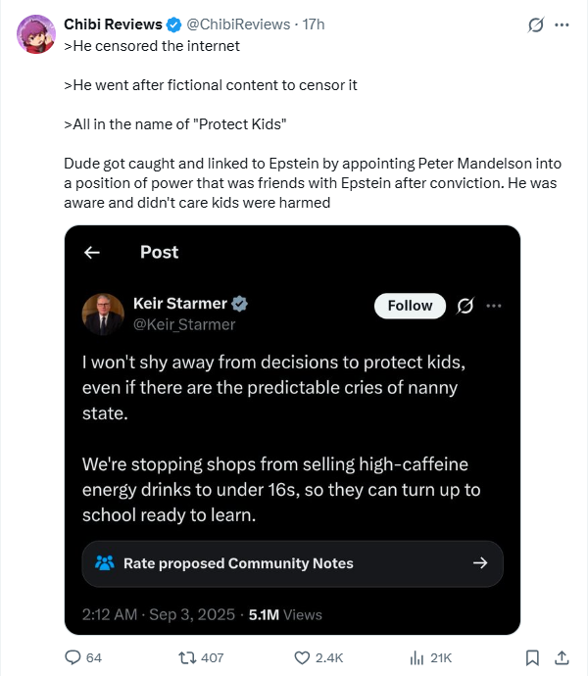Click the Grok icon beside Follow button
588x676 pixels.
(x=466, y=306)
